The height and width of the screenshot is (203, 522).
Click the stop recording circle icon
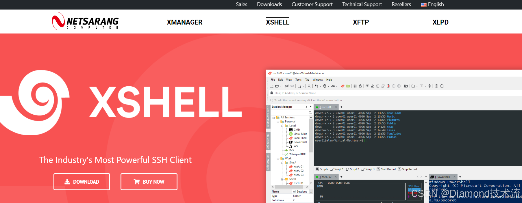(x=399, y=86)
